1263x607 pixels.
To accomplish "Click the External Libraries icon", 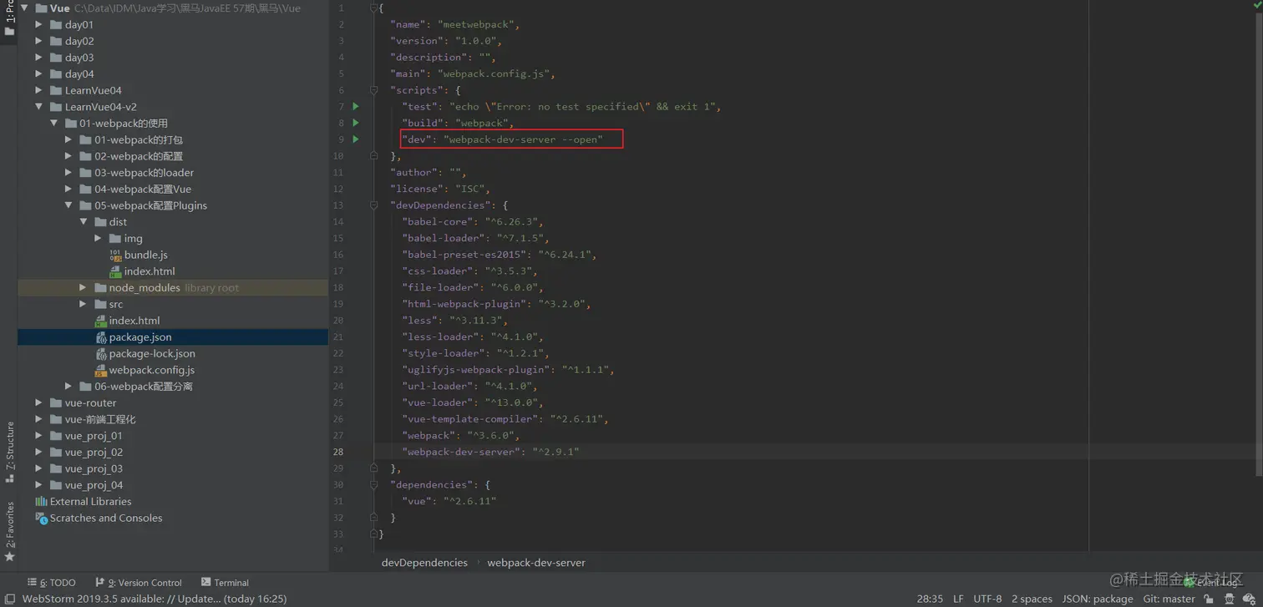I will click(x=41, y=502).
